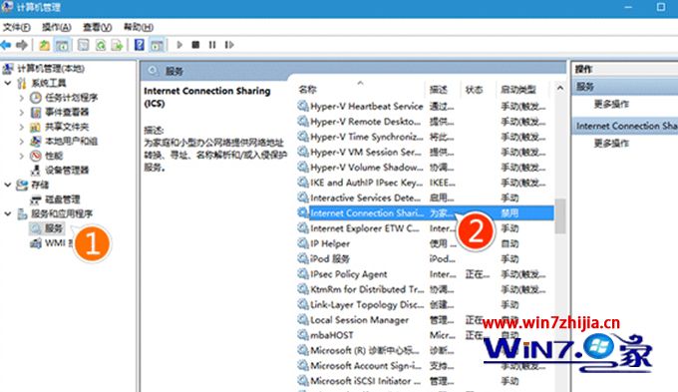Collapse the 存储 tree node

8,185
